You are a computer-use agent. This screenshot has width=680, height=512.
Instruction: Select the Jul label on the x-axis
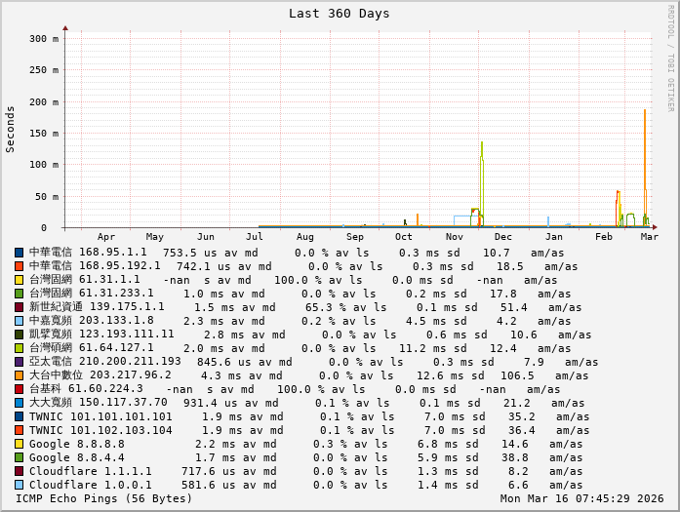[x=256, y=237]
